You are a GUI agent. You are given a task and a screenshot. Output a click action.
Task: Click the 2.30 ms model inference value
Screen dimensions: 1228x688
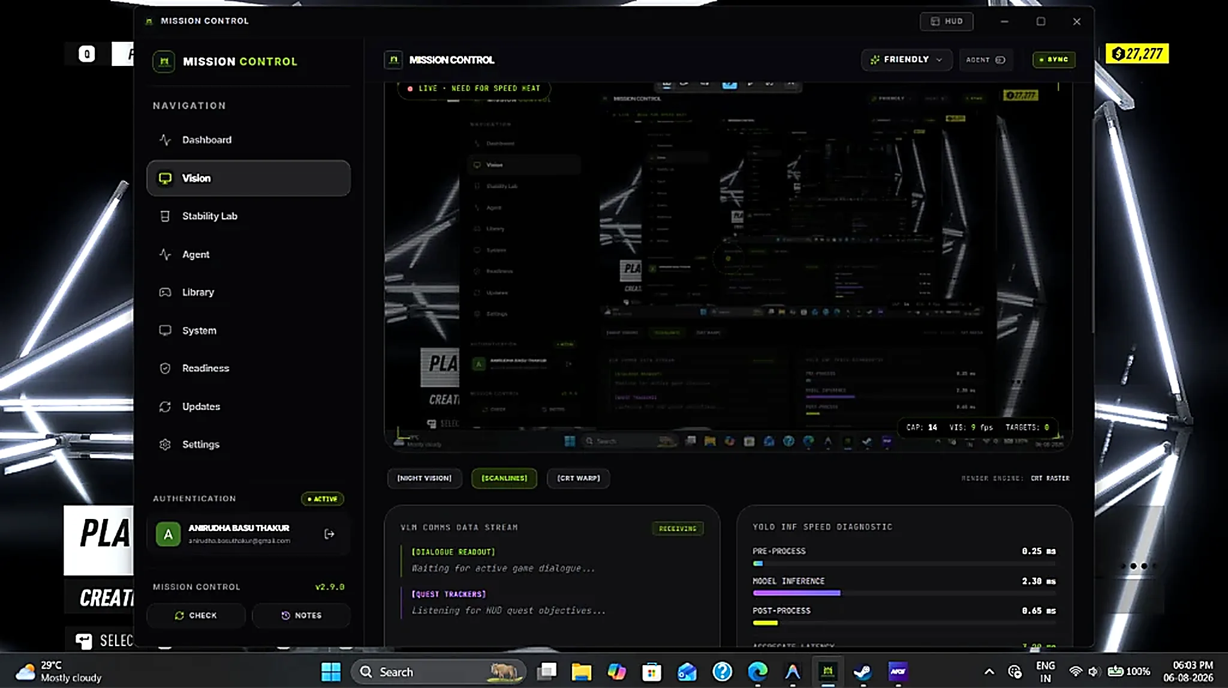point(1039,581)
